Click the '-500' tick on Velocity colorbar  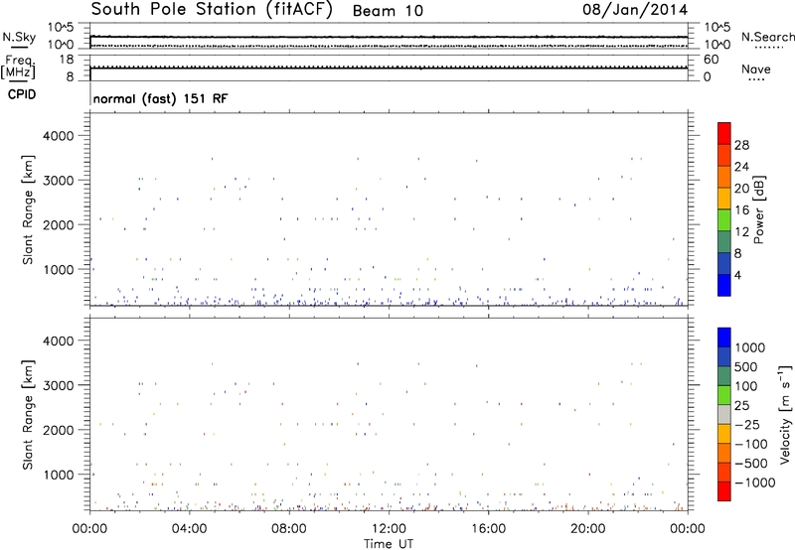[751, 464]
